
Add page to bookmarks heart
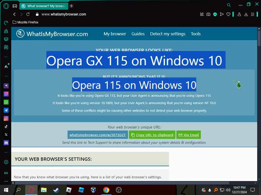click(x=228, y=14)
